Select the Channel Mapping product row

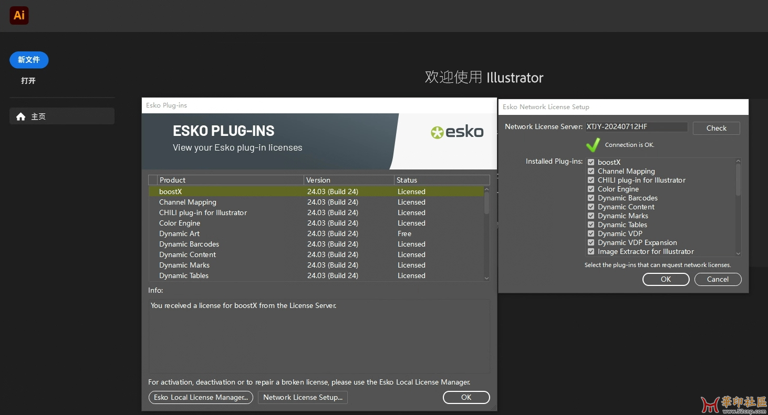[316, 202]
